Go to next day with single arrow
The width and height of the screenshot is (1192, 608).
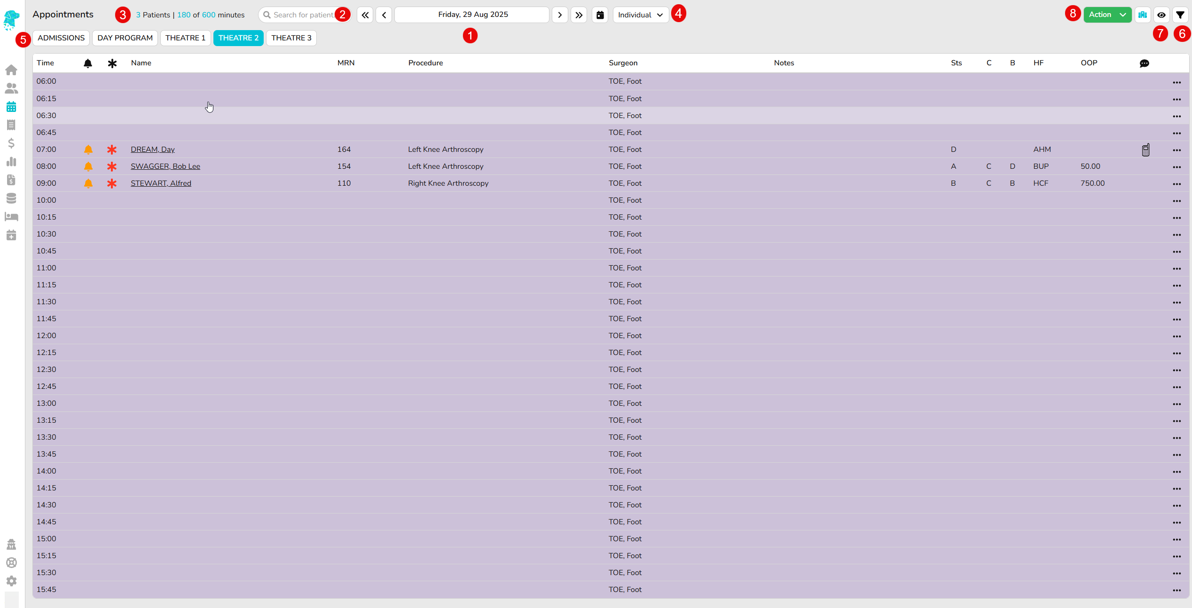point(559,15)
